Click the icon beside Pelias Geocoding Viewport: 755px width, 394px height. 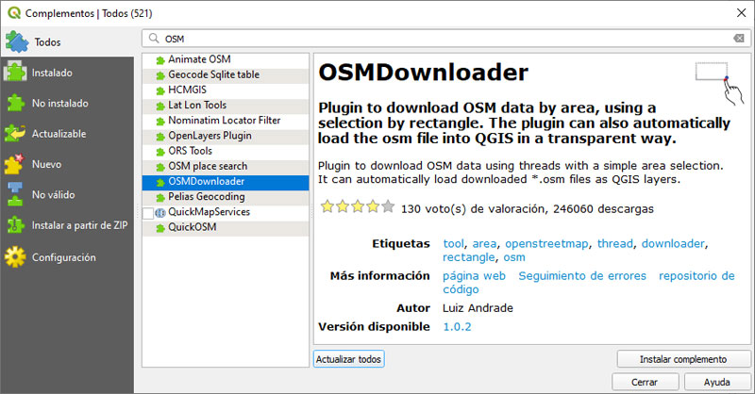point(160,197)
